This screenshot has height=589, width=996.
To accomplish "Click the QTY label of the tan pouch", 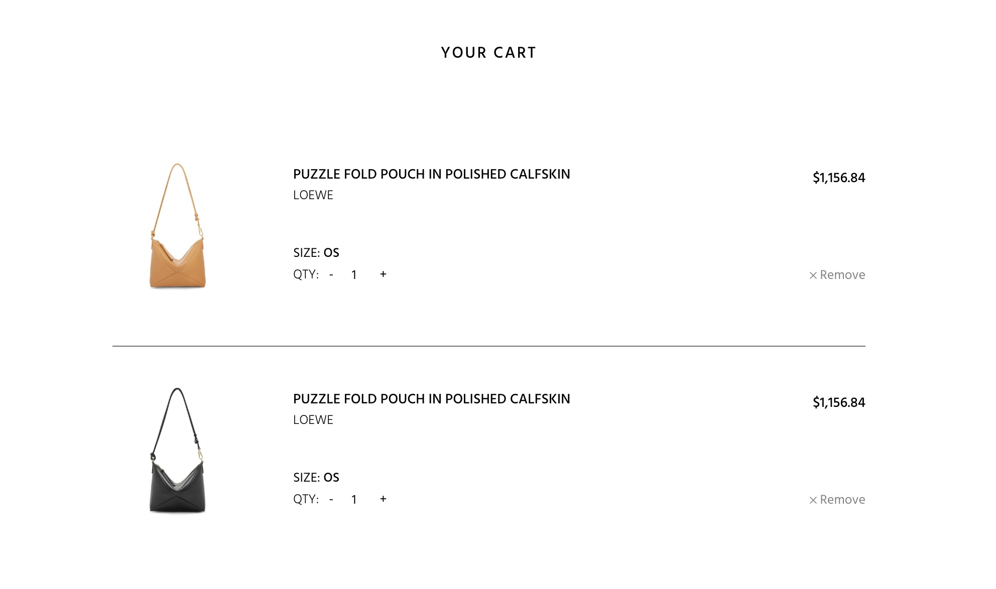I will pos(306,274).
